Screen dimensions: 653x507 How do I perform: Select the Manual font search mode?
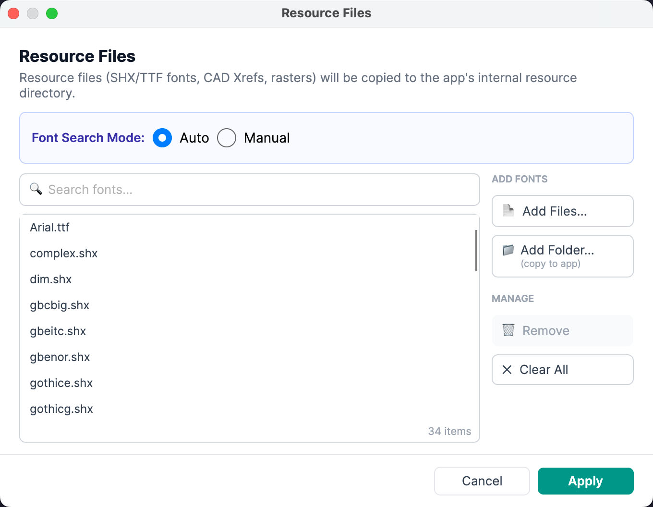click(x=227, y=138)
